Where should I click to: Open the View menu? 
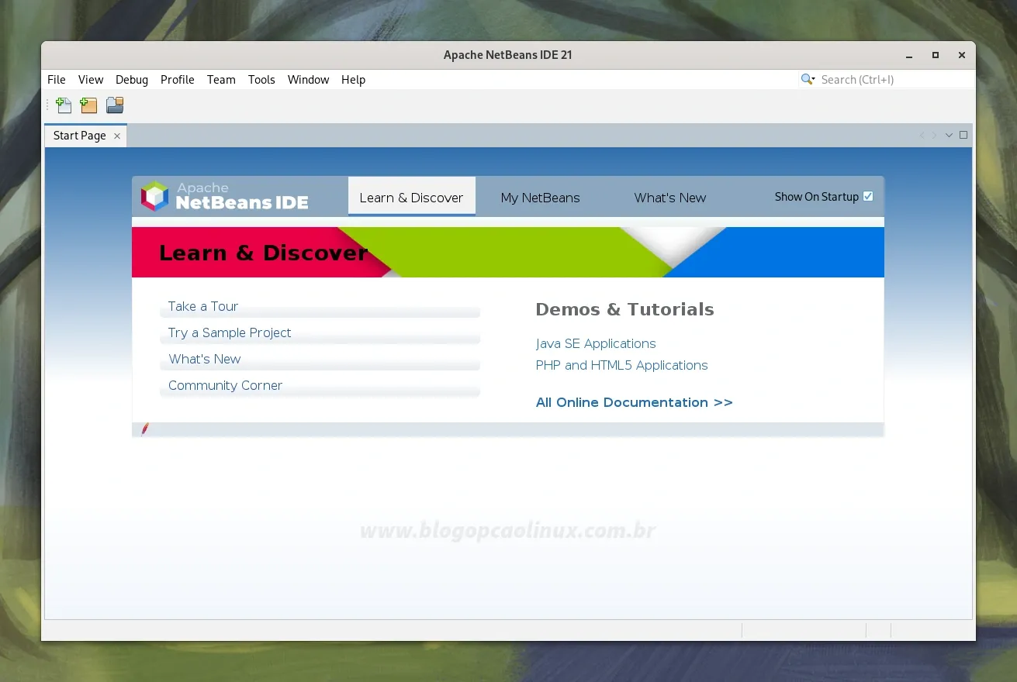pos(91,80)
